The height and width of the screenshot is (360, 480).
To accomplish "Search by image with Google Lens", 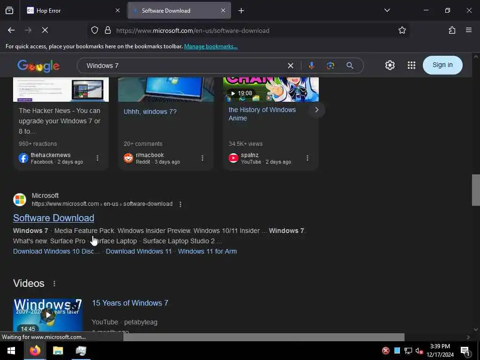I will click(330, 66).
